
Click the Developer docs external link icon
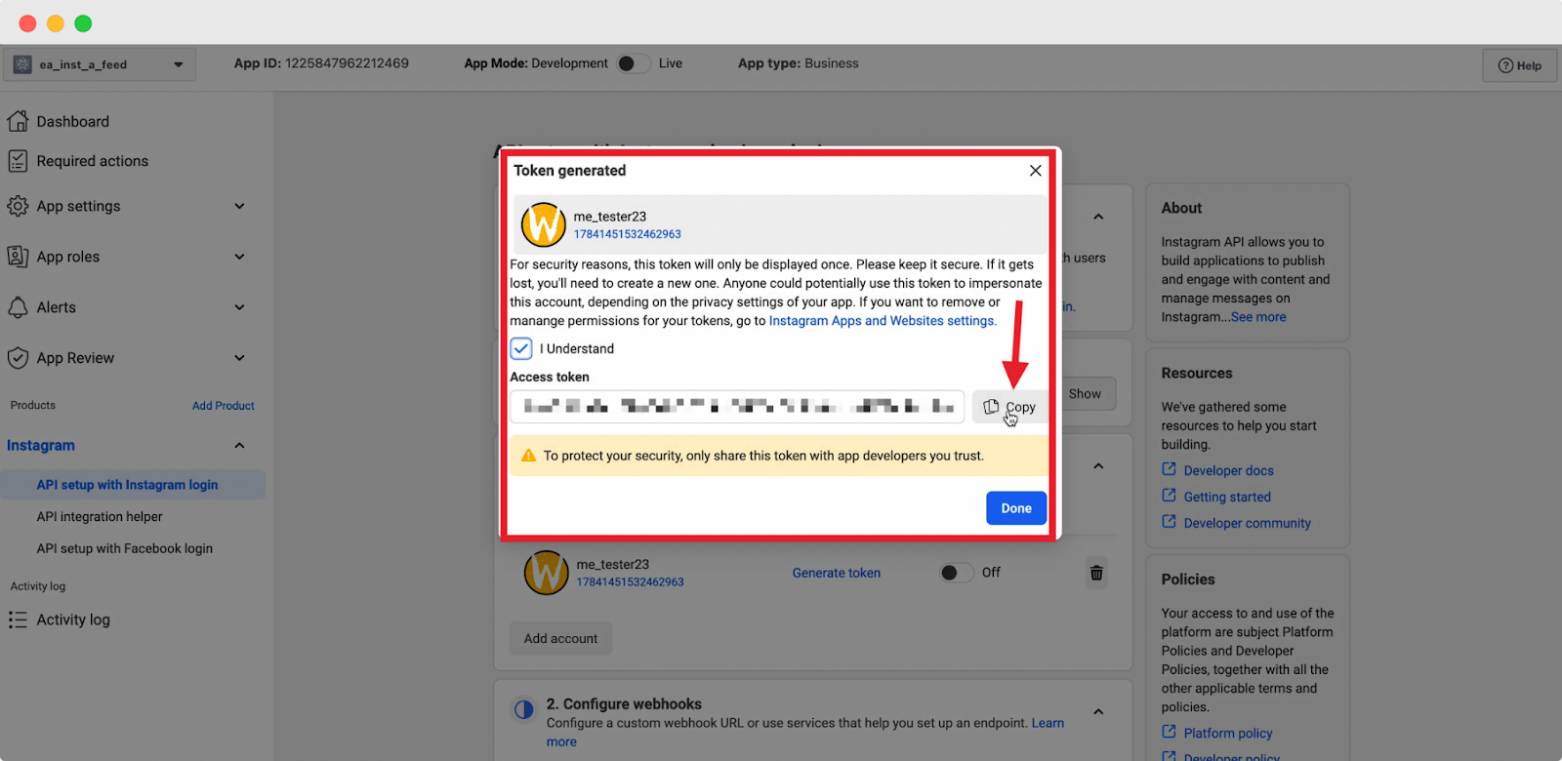coord(1169,469)
